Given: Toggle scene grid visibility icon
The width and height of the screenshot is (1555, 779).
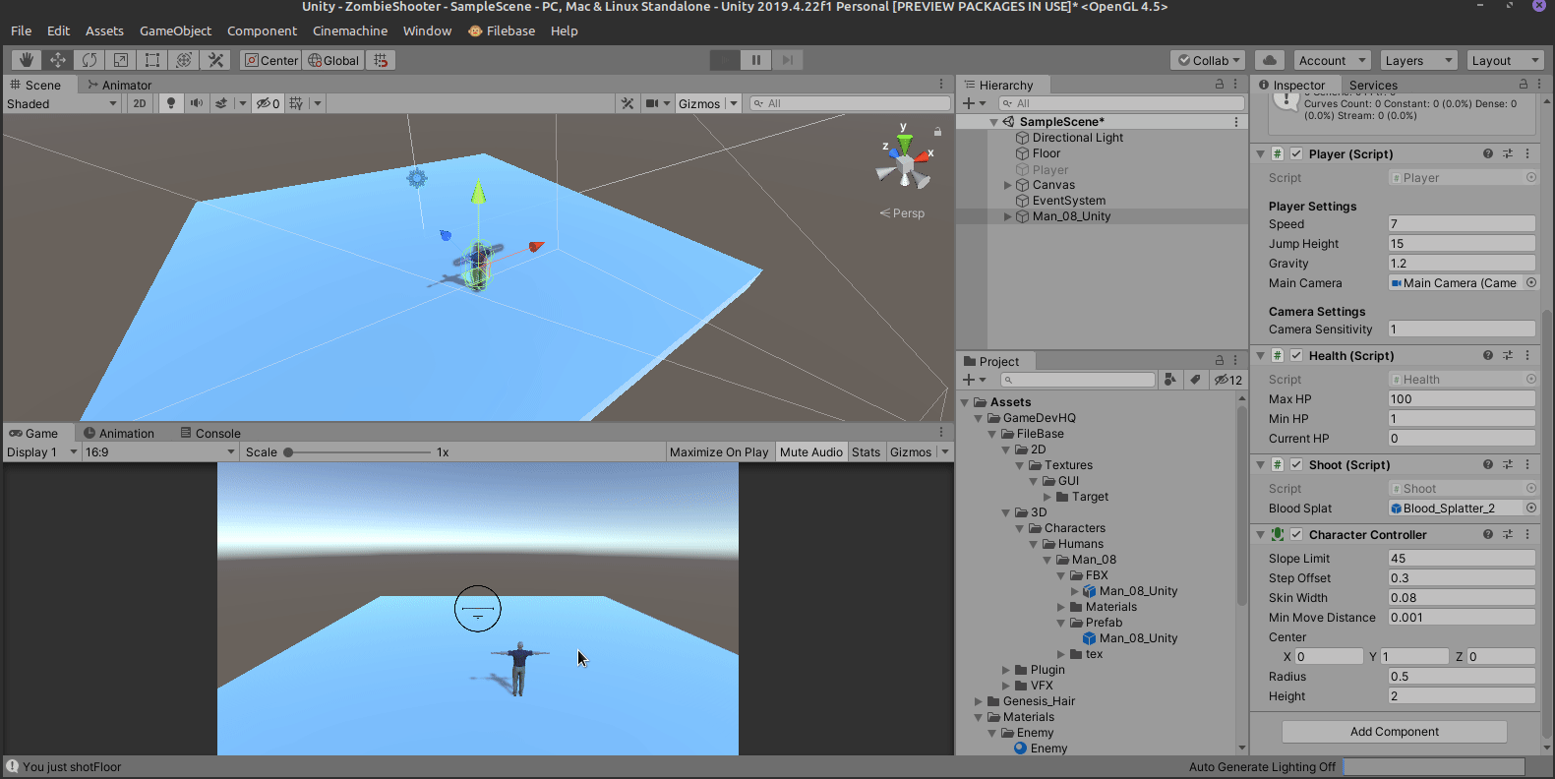Looking at the screenshot, I should point(296,103).
